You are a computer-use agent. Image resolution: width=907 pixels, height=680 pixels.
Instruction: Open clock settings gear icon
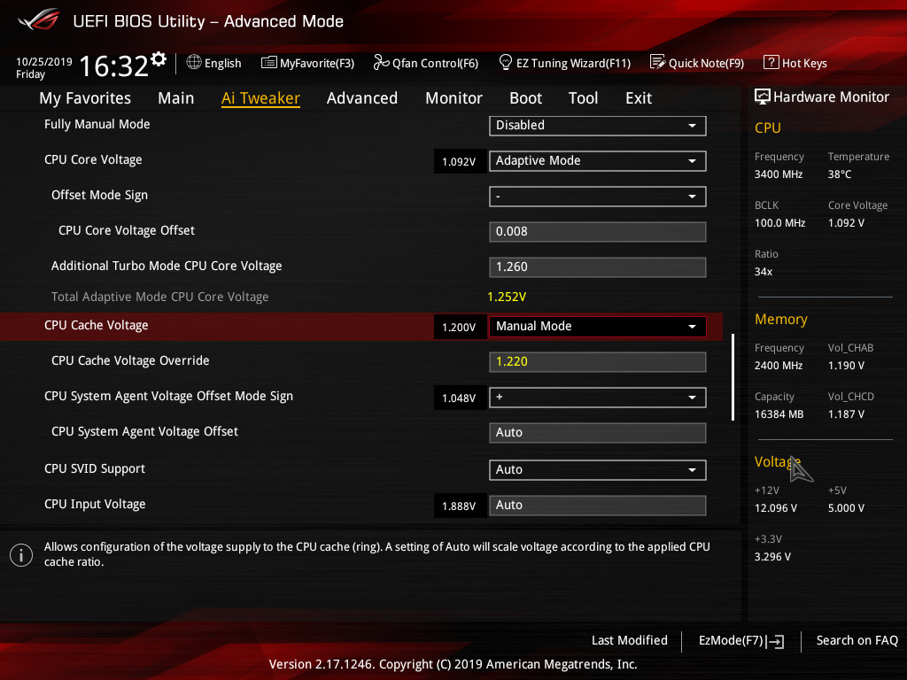tap(159, 58)
